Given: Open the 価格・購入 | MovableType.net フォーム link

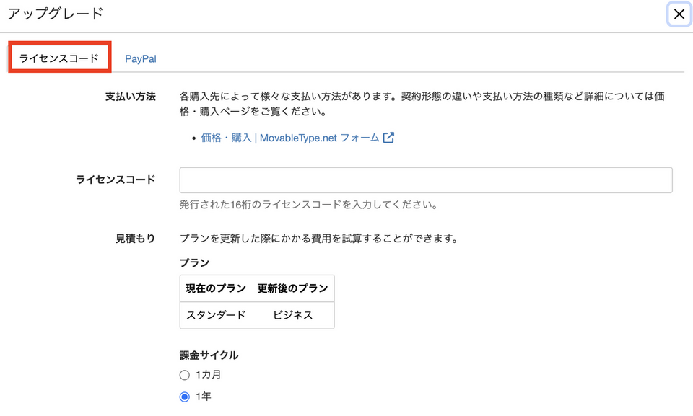Looking at the screenshot, I should 290,138.
